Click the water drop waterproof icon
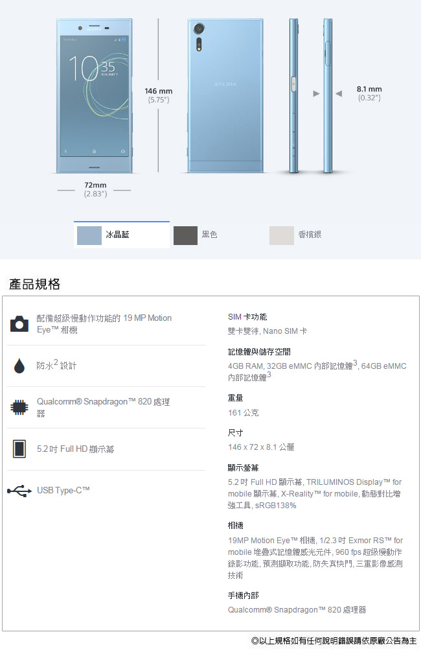 19,366
